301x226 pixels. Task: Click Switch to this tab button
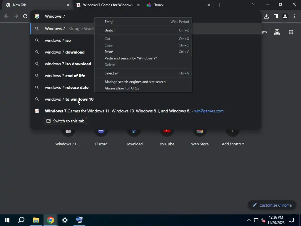[x=65, y=121]
